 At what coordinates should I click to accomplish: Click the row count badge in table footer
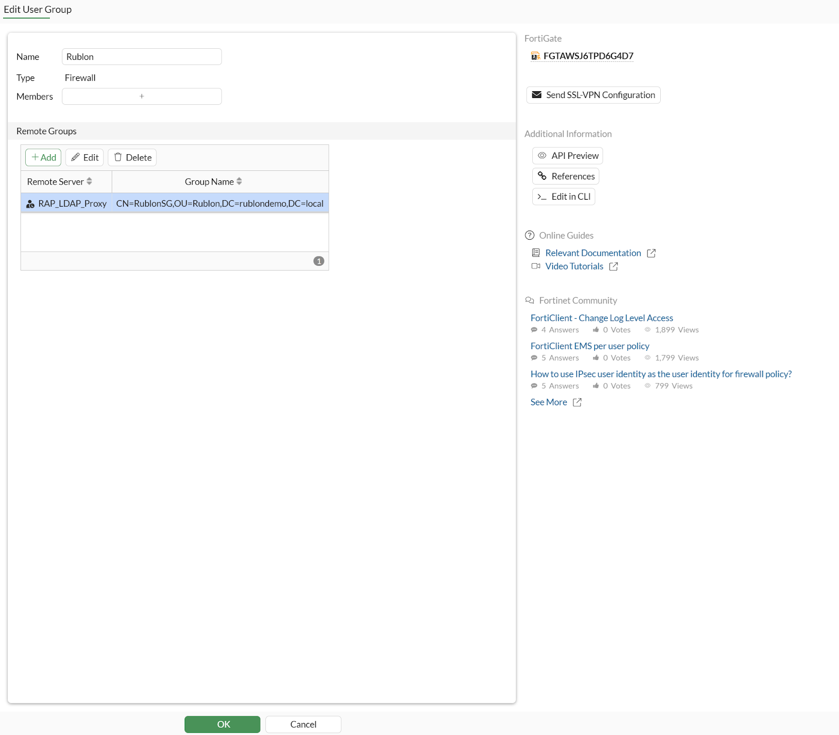tap(318, 261)
